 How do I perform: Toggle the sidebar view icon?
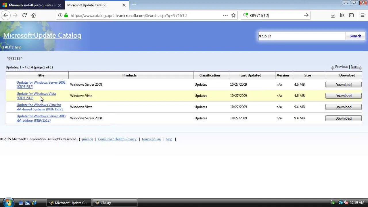351,15
